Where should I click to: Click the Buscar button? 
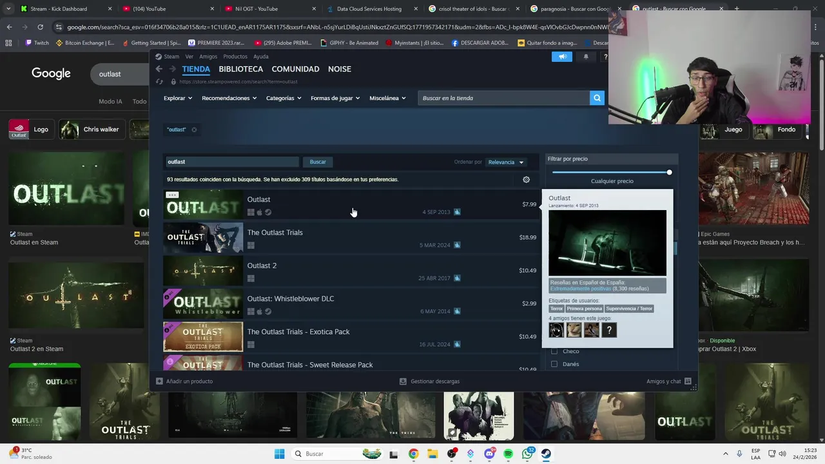pyautogui.click(x=318, y=162)
